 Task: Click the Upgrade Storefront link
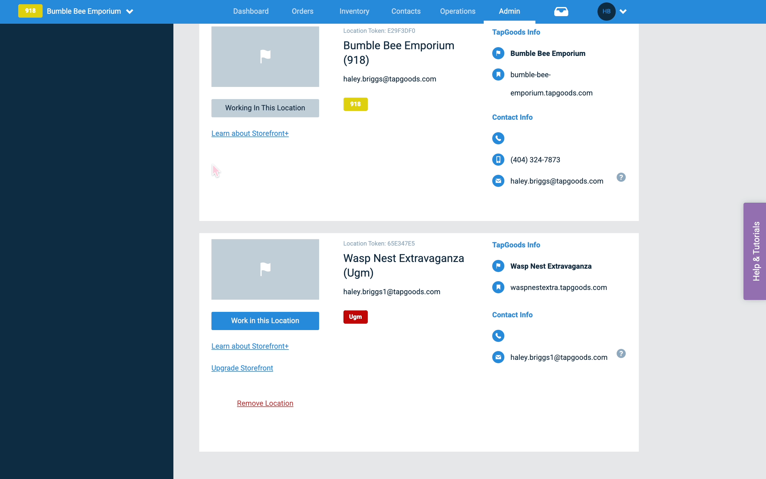pyautogui.click(x=242, y=368)
